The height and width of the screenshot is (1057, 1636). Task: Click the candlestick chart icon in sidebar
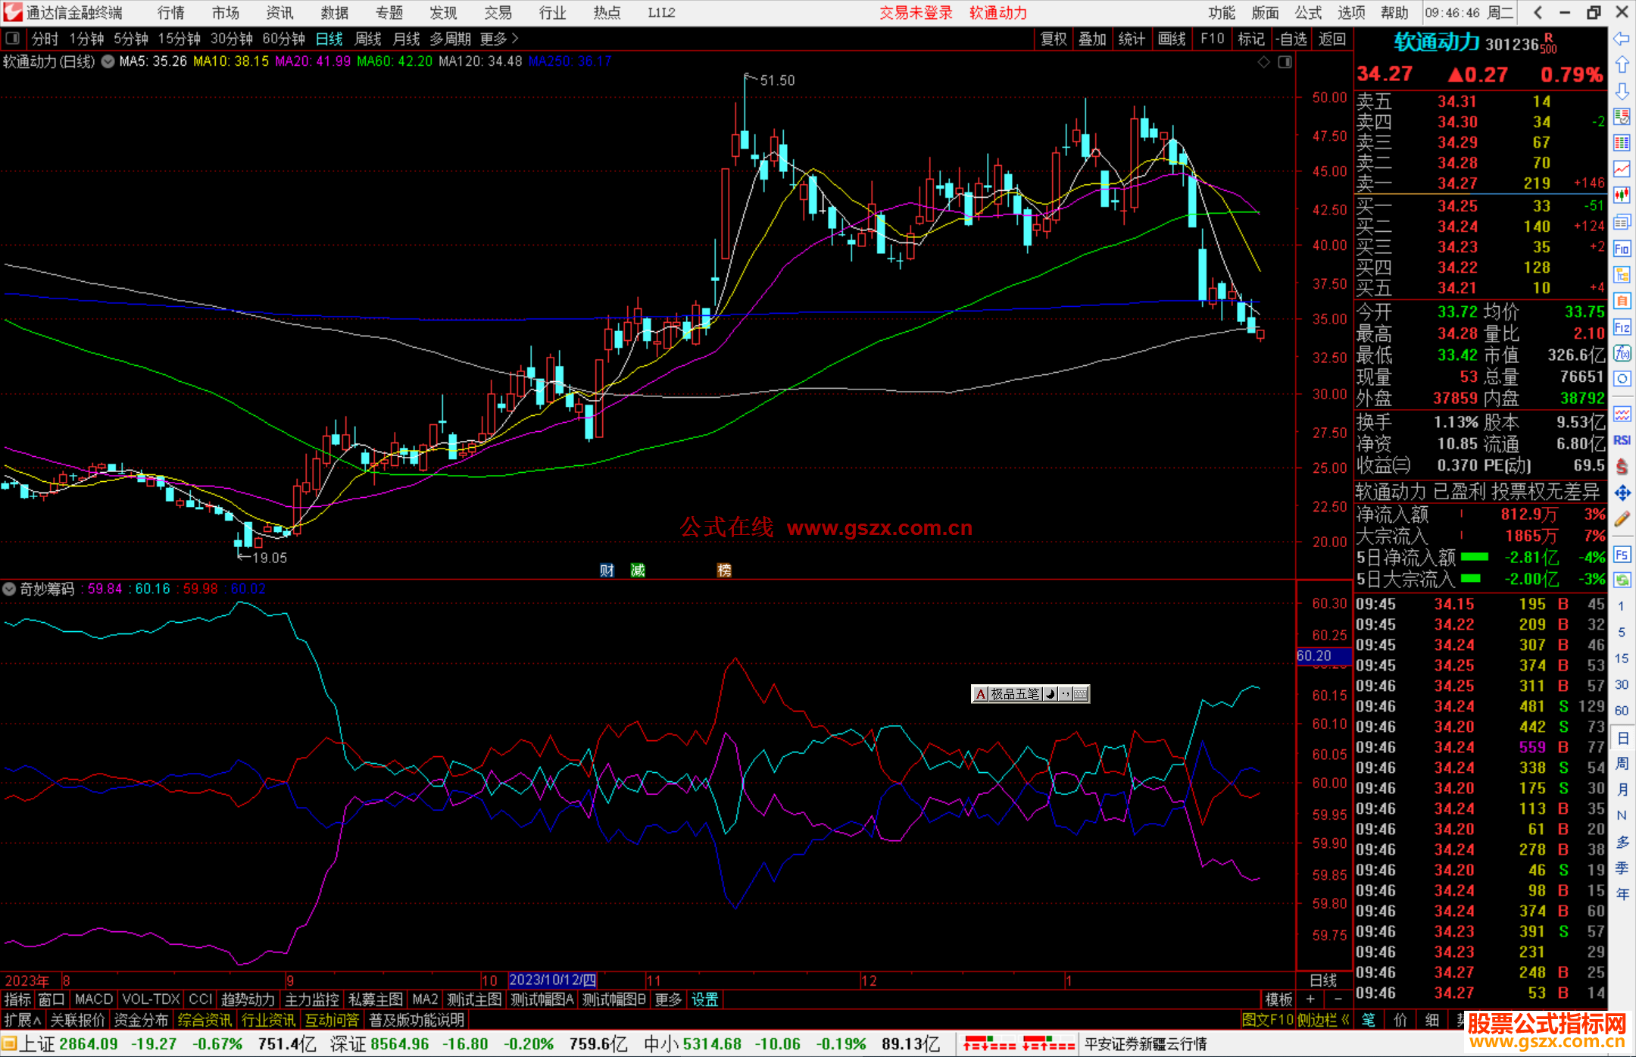(x=1622, y=195)
